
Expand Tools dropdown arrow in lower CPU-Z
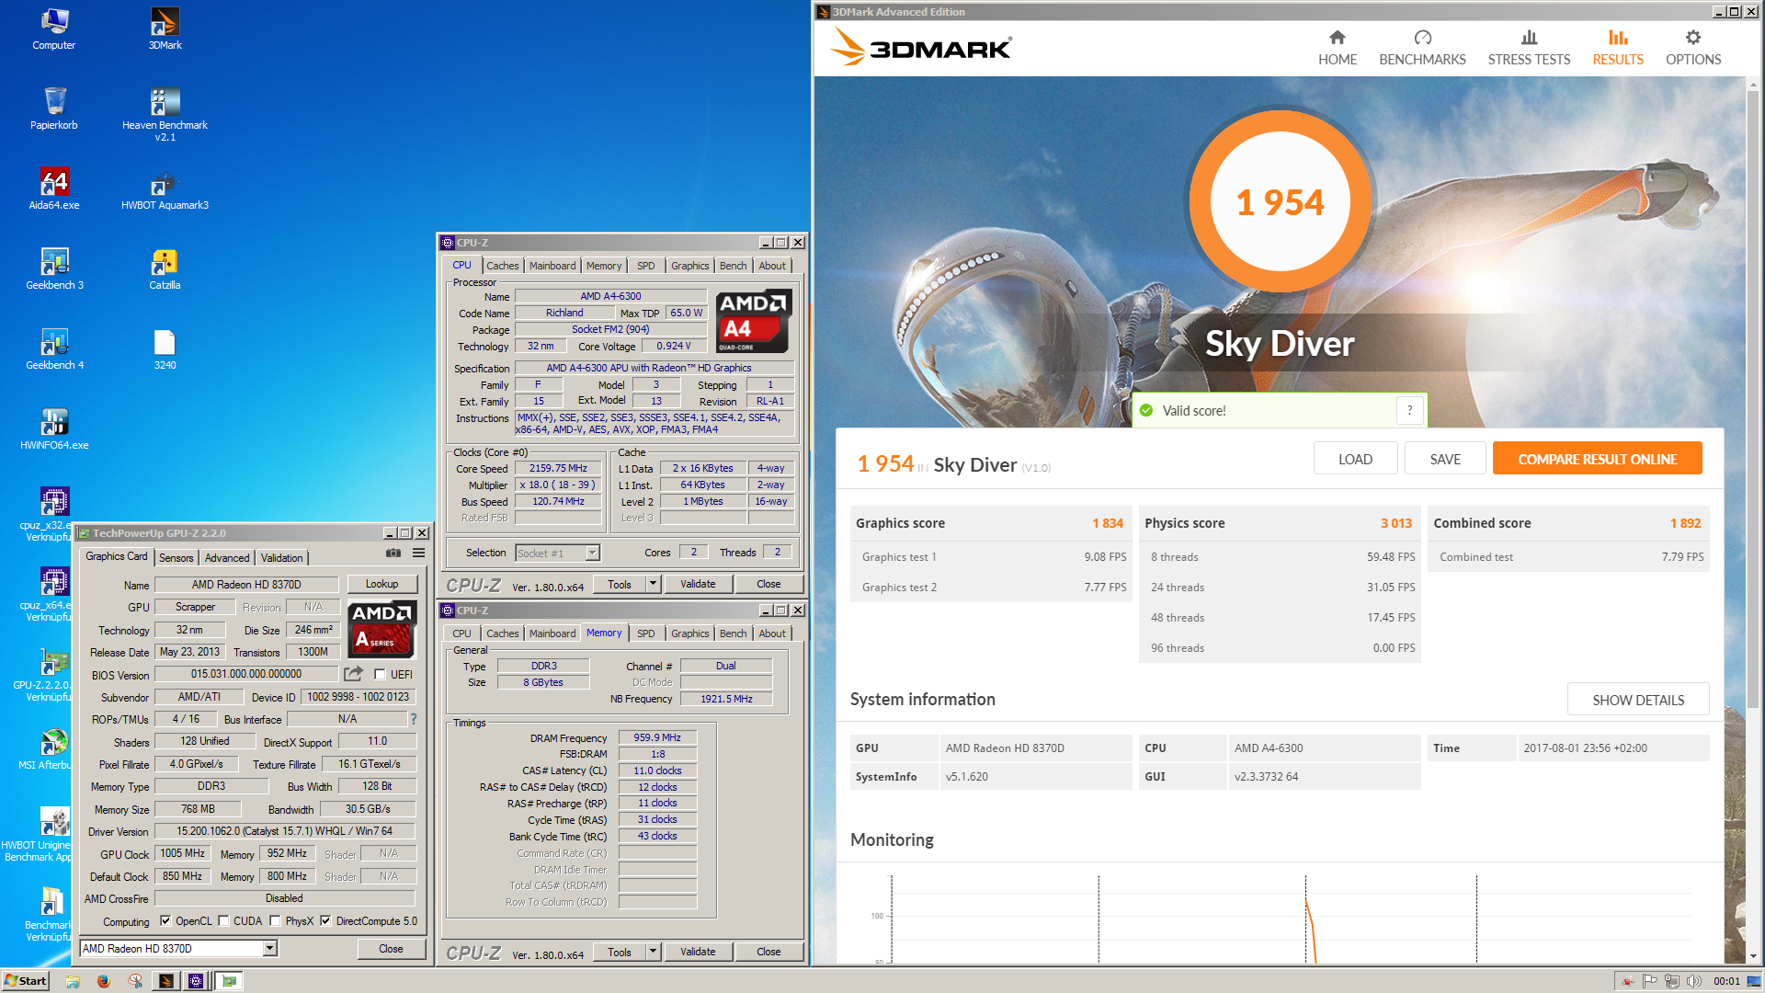(x=653, y=952)
